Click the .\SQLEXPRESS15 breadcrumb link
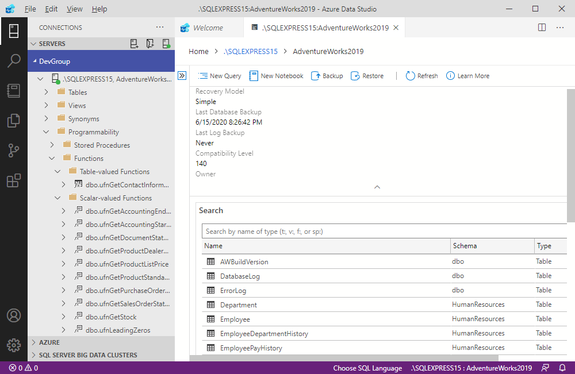The width and height of the screenshot is (575, 374). pyautogui.click(x=251, y=51)
